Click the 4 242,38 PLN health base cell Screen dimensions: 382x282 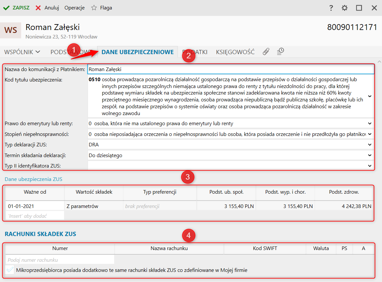(344, 206)
